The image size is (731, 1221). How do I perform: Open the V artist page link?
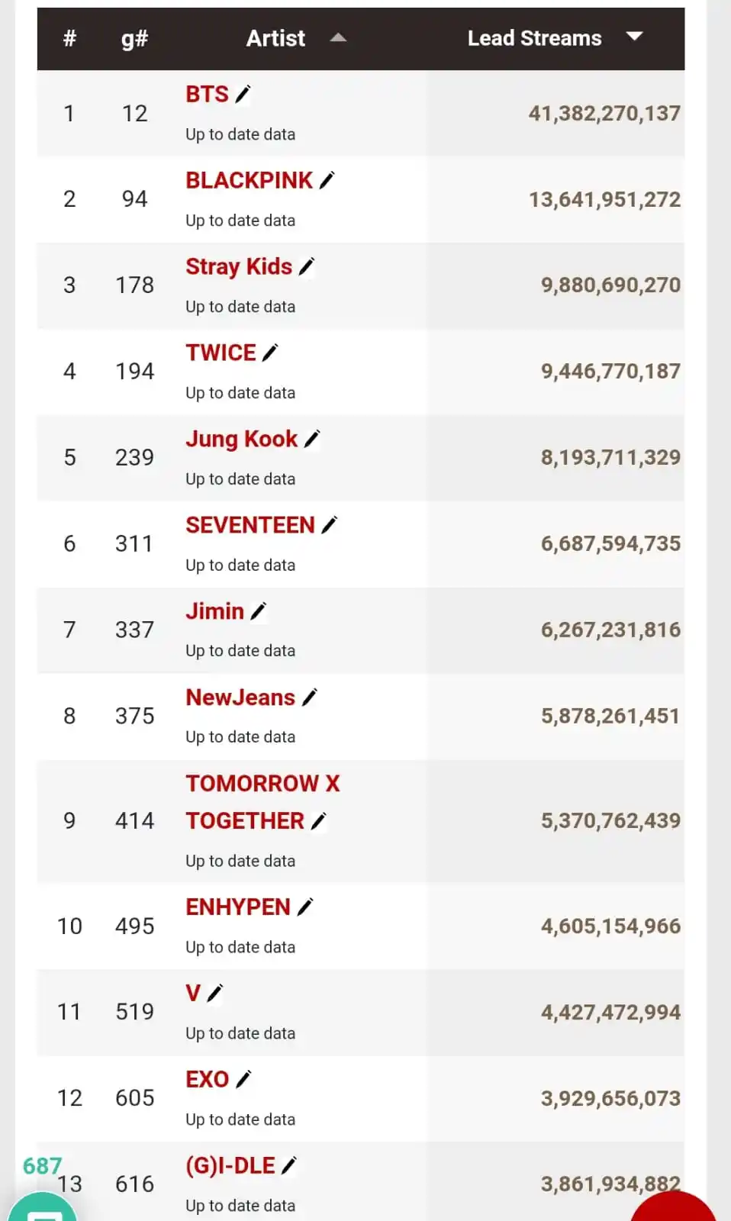[193, 993]
